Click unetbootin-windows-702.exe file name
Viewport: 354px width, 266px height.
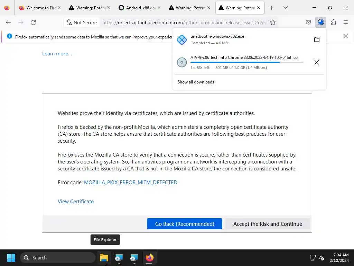217,36
